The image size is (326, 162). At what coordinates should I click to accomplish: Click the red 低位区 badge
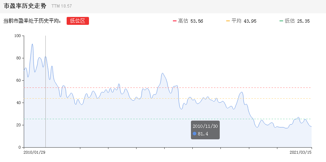pyautogui.click(x=77, y=21)
